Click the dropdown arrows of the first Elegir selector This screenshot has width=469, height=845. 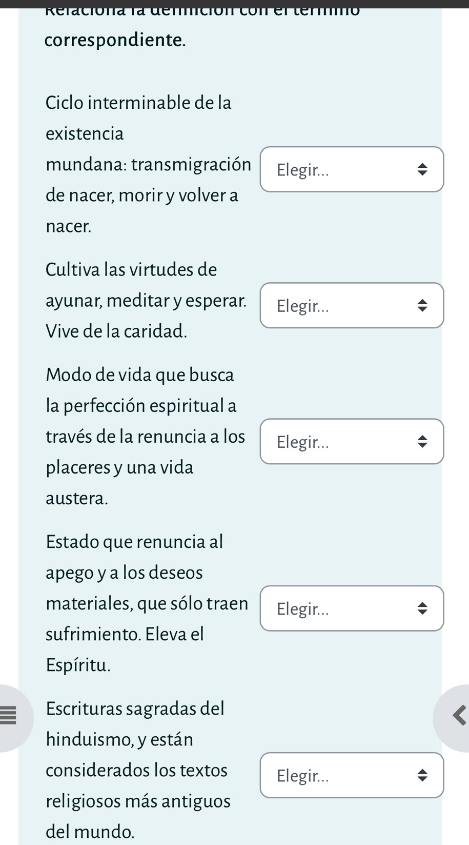[423, 169]
